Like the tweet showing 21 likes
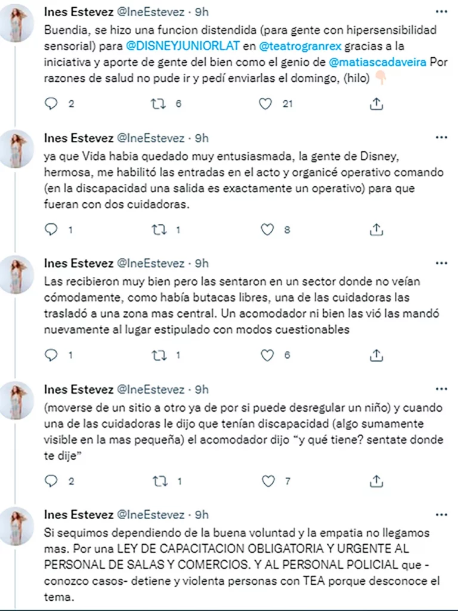 point(264,103)
